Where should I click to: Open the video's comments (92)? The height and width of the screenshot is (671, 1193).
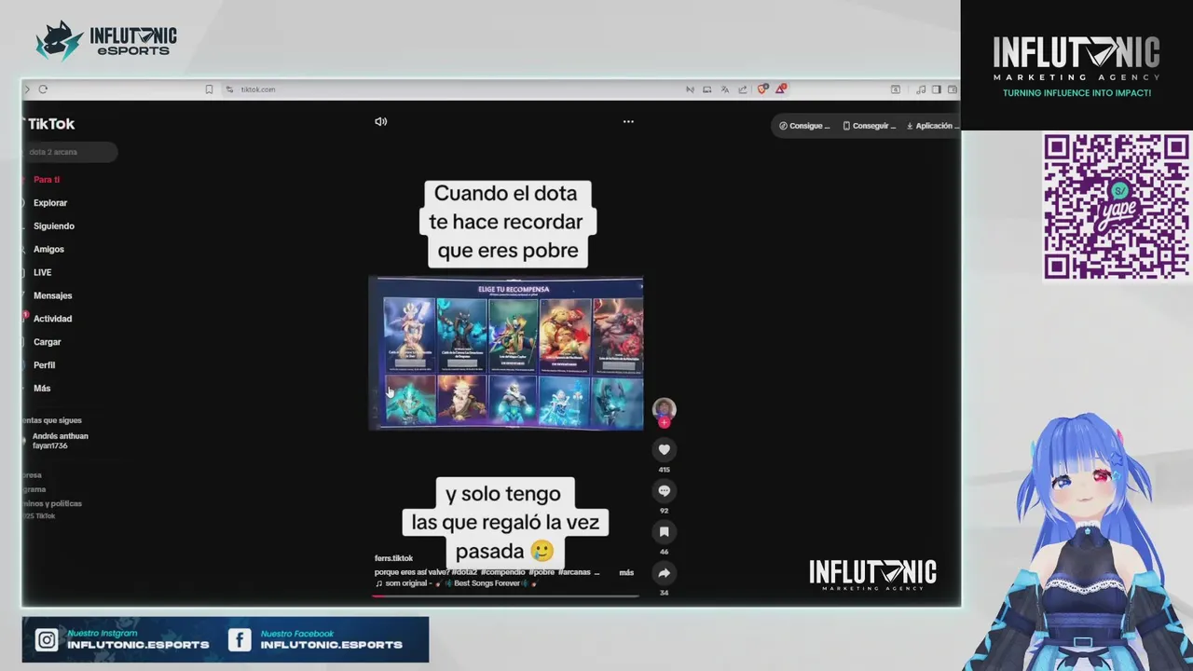click(x=664, y=490)
